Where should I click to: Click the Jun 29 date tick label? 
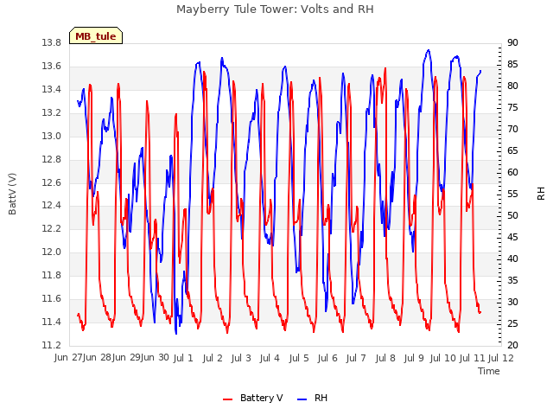click(126, 358)
